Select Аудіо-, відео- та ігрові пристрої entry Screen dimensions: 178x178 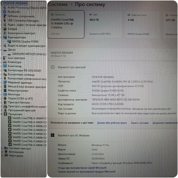(x=27, y=25)
